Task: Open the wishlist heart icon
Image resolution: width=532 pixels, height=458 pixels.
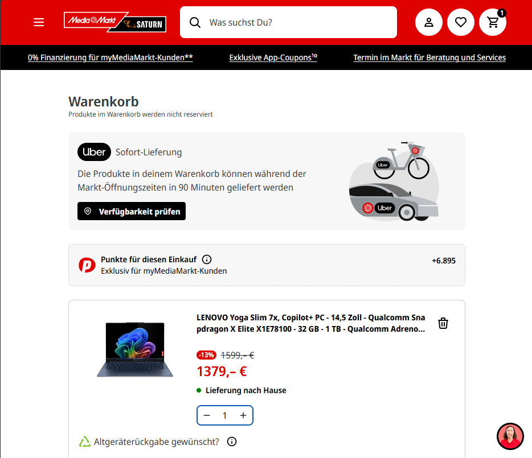Action: click(x=461, y=22)
